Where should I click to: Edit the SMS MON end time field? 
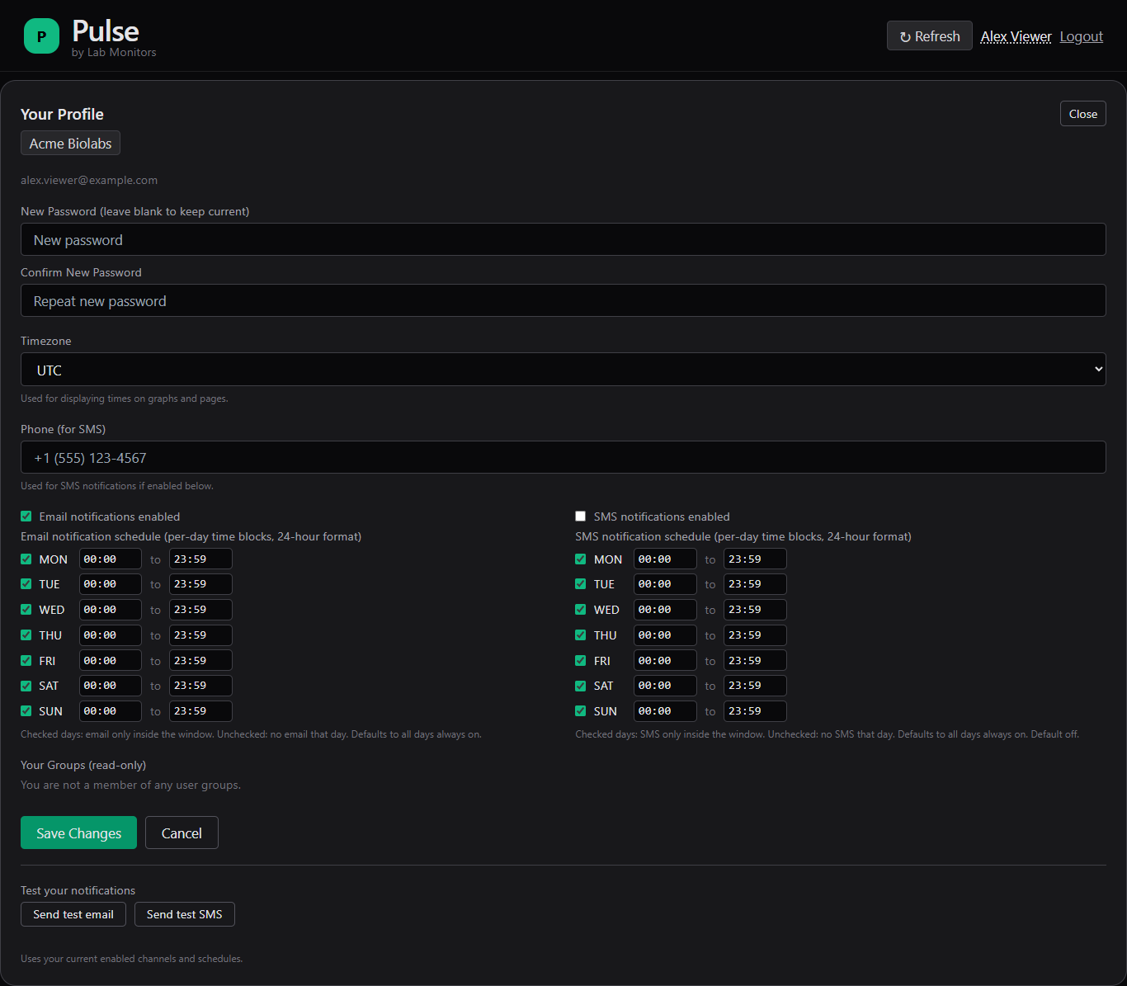pyautogui.click(x=755, y=559)
